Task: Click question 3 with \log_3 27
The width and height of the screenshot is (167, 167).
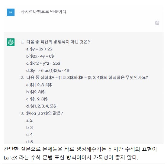Action: (45, 113)
